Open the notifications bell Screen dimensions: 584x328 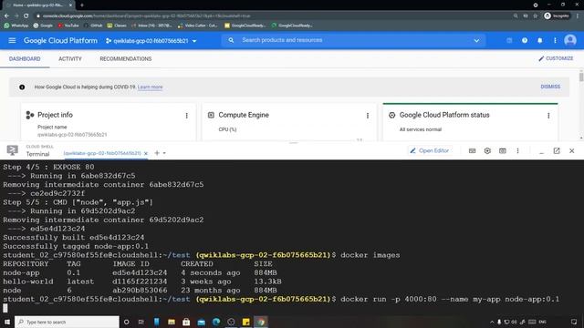click(539, 40)
